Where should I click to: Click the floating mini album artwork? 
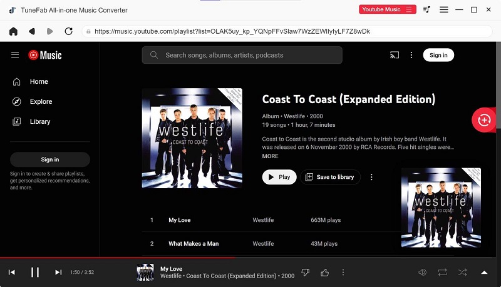441,208
